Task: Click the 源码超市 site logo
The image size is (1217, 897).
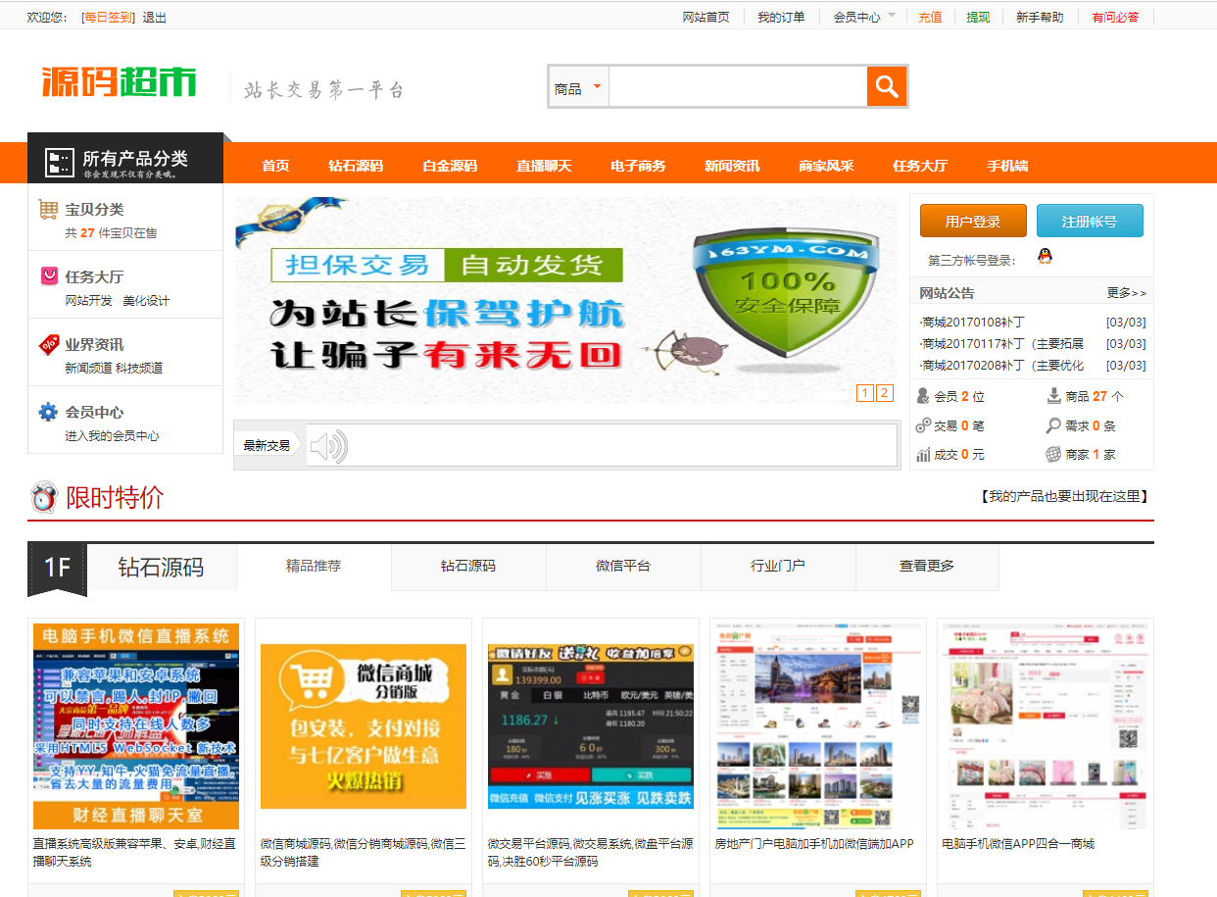Action: [x=119, y=82]
